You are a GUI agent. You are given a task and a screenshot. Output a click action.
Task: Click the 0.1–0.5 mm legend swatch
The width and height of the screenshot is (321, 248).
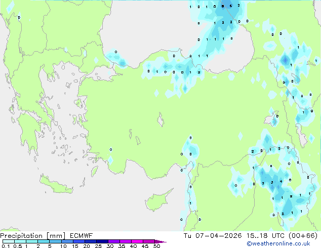click(9, 241)
